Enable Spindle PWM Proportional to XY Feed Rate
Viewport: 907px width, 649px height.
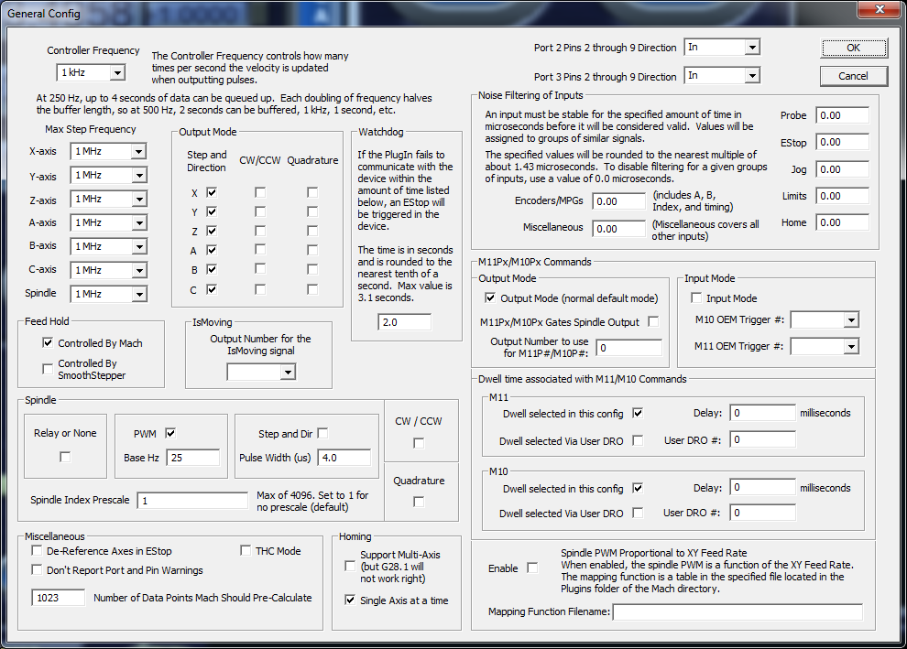[532, 568]
